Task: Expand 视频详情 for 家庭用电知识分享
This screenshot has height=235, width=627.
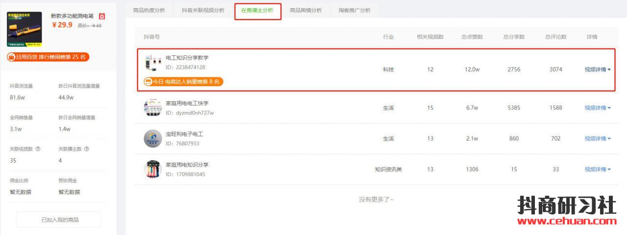Action: pos(598,169)
